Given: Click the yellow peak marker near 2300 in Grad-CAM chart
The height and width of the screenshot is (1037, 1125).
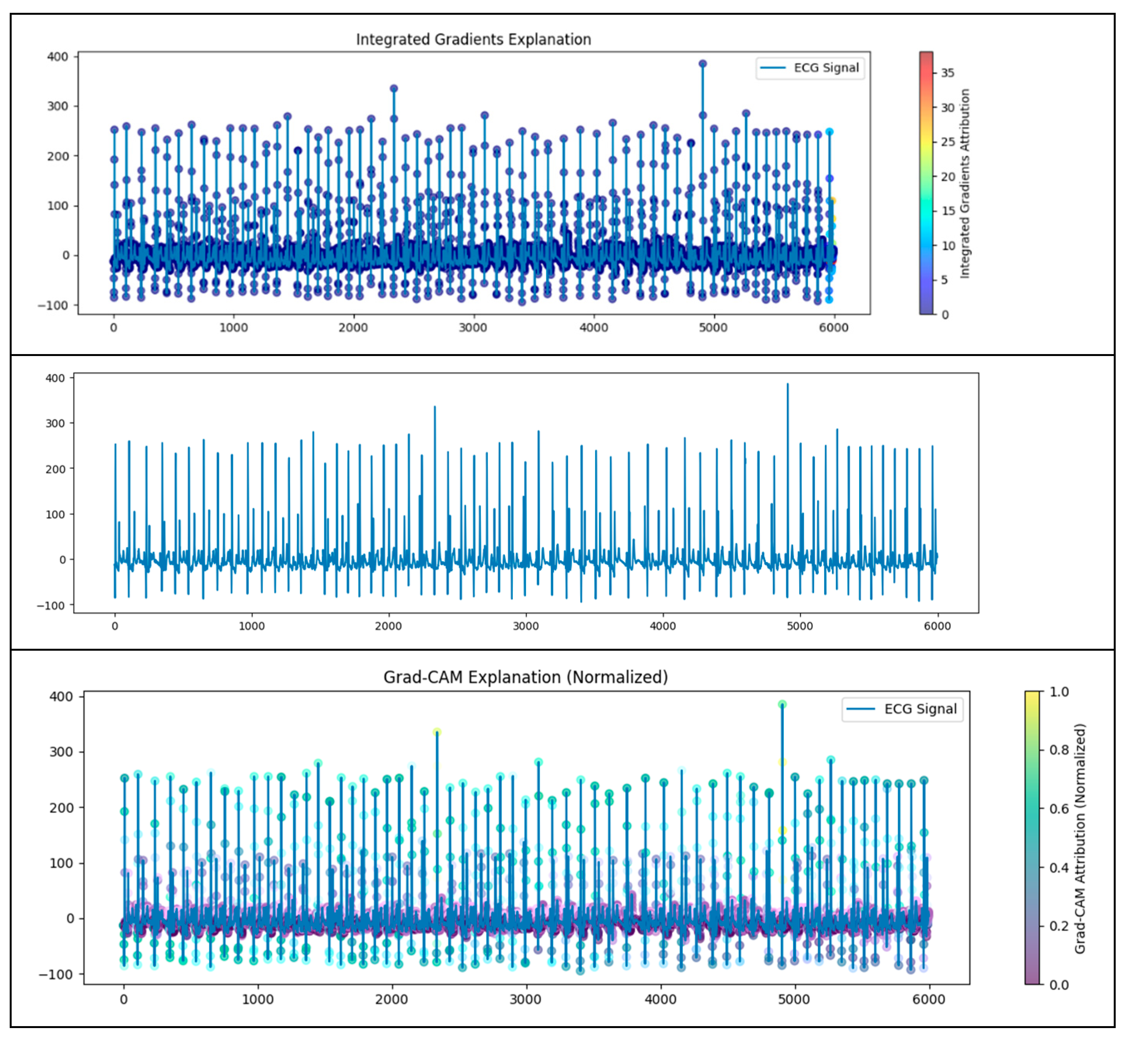Looking at the screenshot, I should point(437,732).
